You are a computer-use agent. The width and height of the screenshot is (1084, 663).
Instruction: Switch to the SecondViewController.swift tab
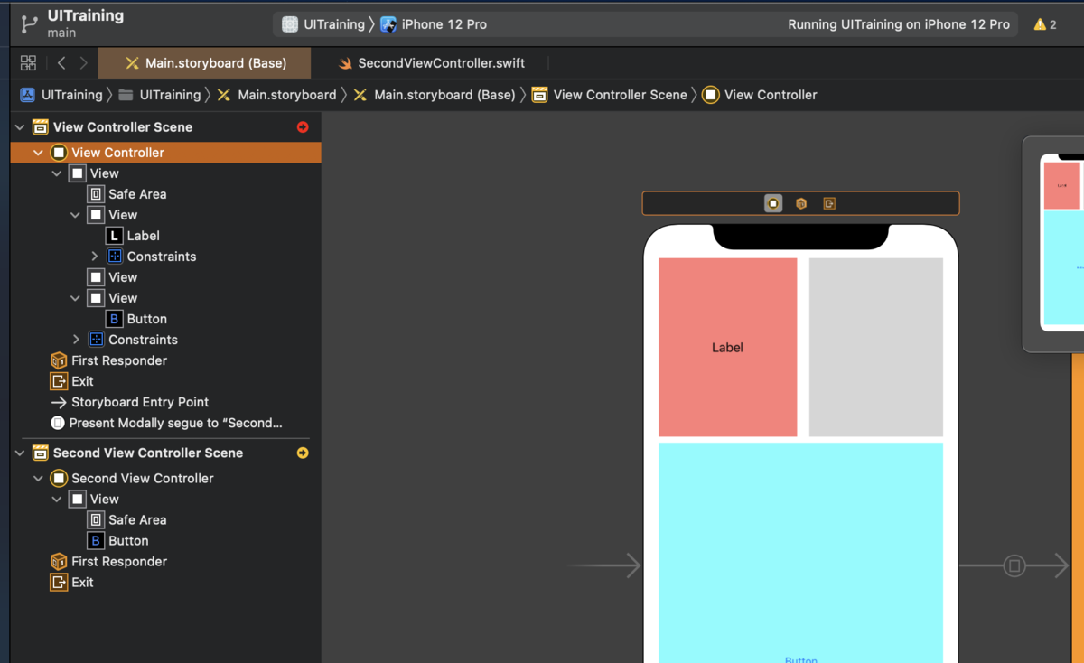coord(431,63)
